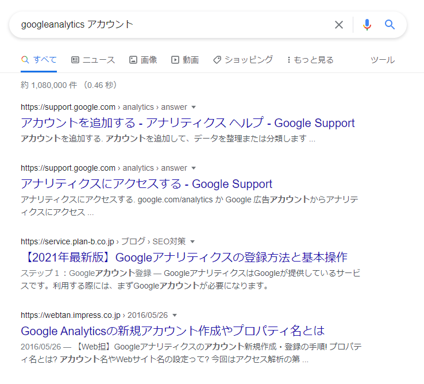This screenshot has width=424, height=384.
Task: Click the play icon beside 動画
Action: tap(175, 60)
